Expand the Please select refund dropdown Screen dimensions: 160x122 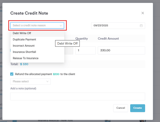(x=31, y=82)
